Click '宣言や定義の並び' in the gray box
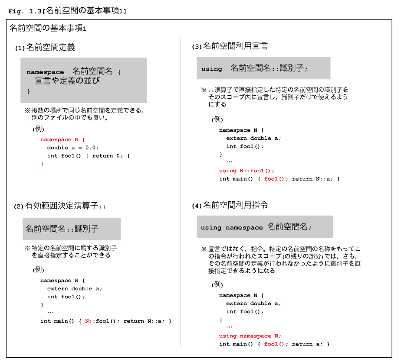Screen dimensions: 401x362 (67, 81)
